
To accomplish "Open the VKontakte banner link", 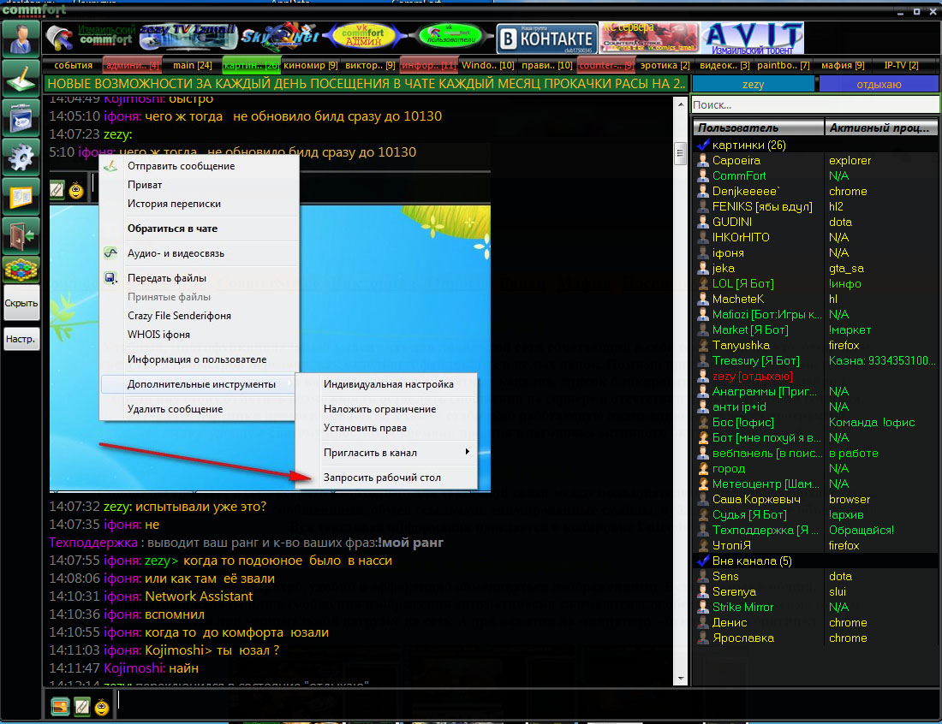I will pyautogui.click(x=546, y=39).
